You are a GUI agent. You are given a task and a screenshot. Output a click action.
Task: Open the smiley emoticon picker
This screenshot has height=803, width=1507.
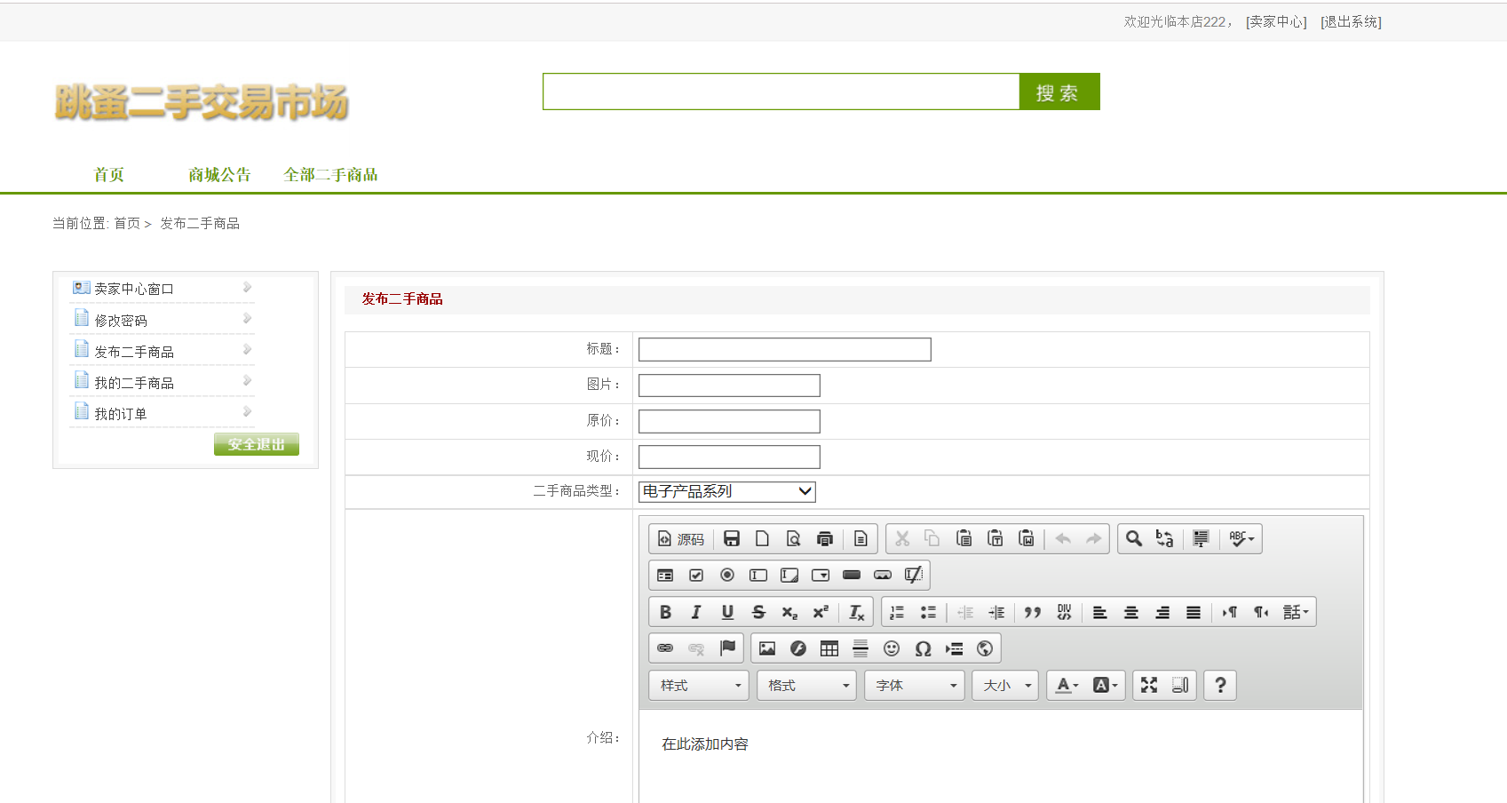click(x=892, y=648)
